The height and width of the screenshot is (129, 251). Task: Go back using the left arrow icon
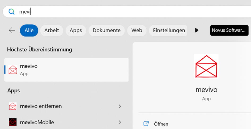click(12, 31)
